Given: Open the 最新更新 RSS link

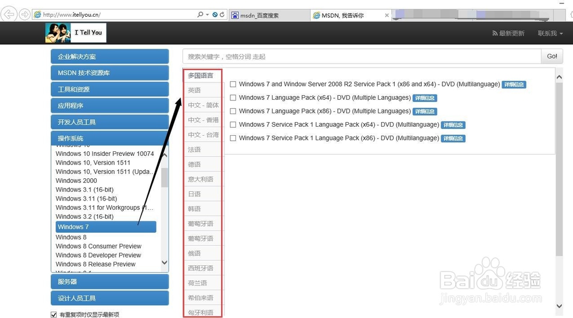Looking at the screenshot, I should coord(508,33).
